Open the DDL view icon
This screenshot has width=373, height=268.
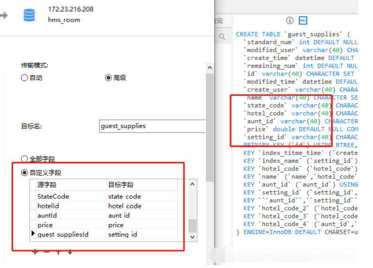303,21
